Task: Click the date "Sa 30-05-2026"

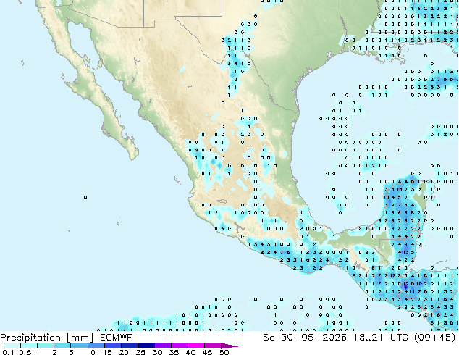Action: (x=305, y=338)
